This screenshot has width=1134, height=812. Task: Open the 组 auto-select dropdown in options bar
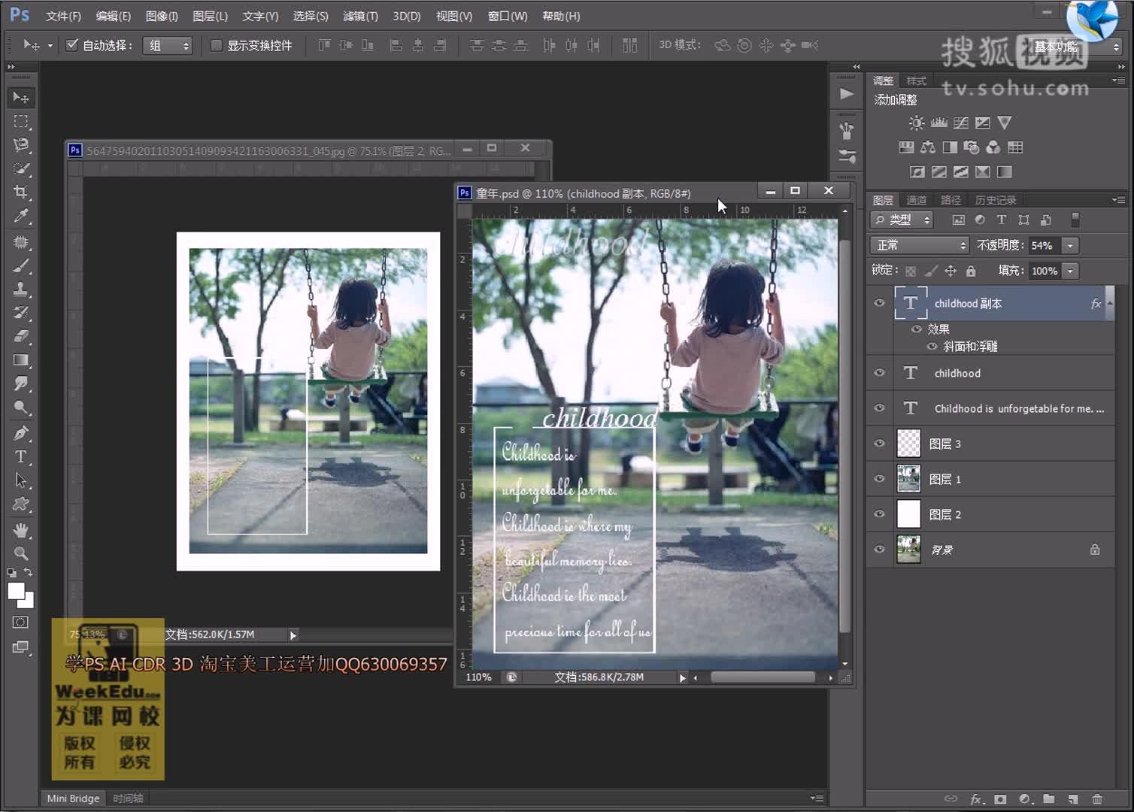(167, 45)
